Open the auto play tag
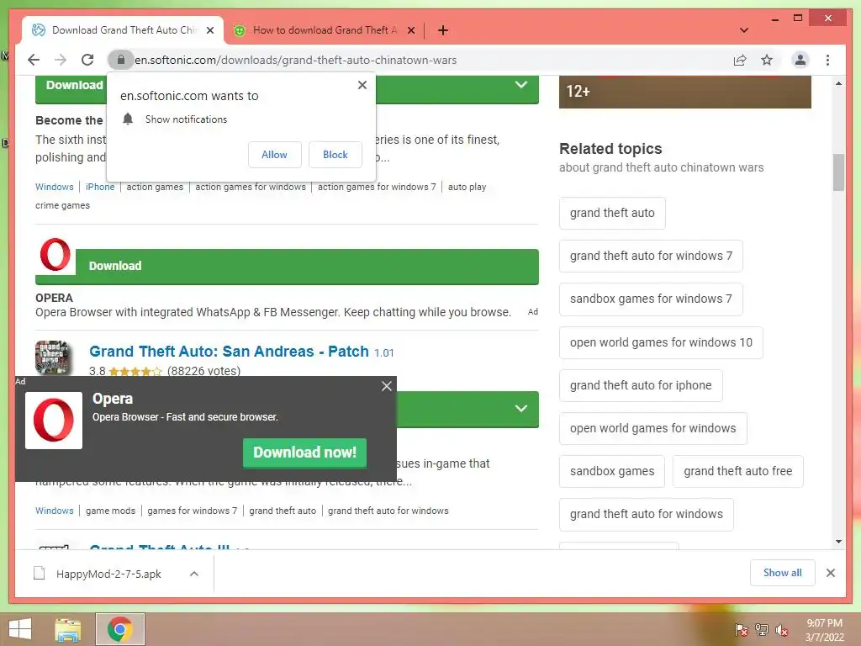Viewport: 861px width, 646px height. pyautogui.click(x=467, y=187)
